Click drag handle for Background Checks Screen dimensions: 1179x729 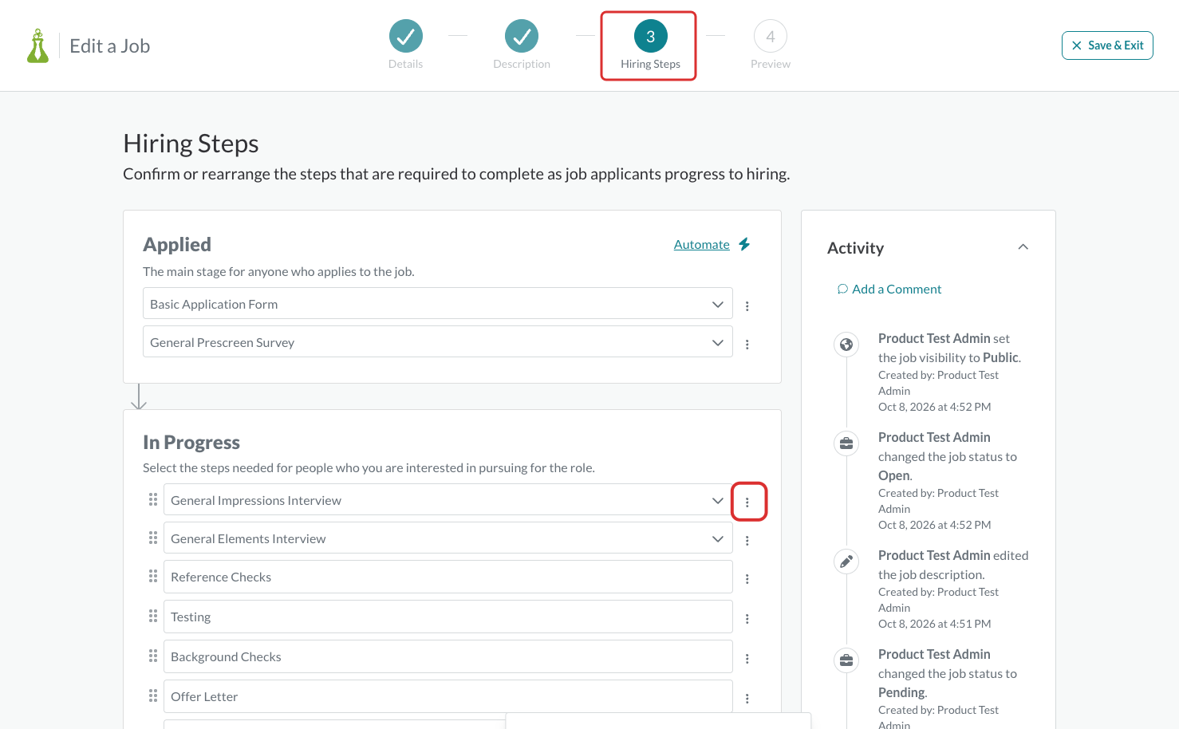pyautogui.click(x=153, y=656)
